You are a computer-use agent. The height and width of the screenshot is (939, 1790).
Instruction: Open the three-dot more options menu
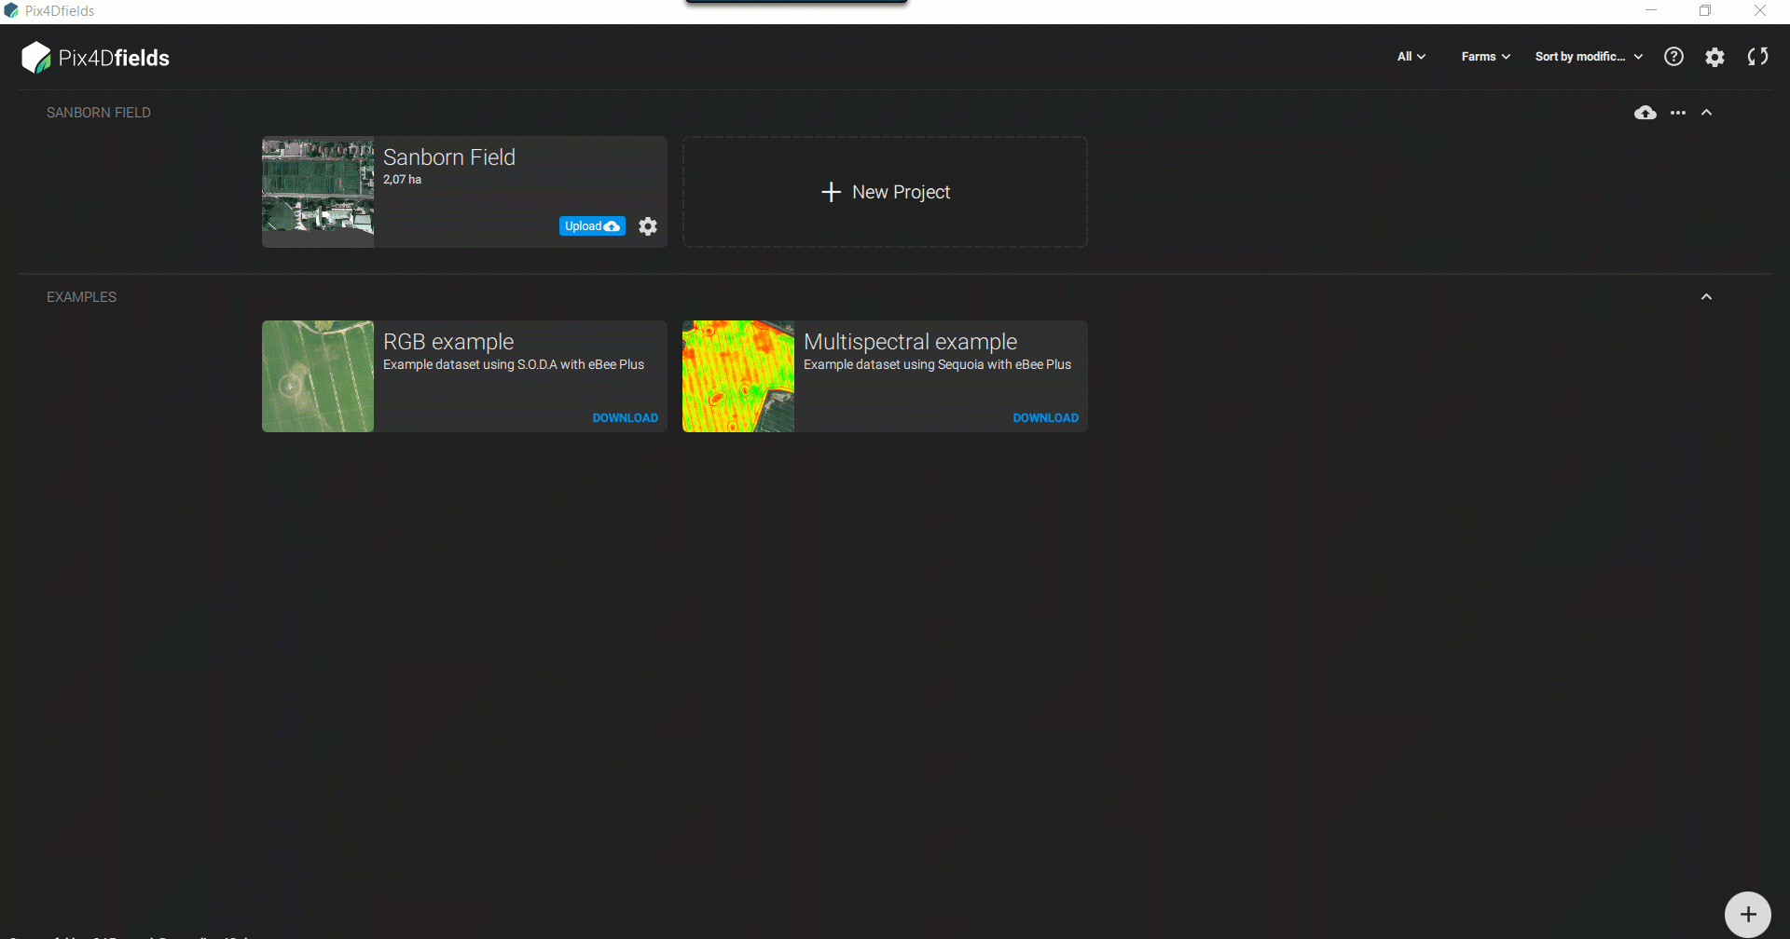tap(1678, 113)
